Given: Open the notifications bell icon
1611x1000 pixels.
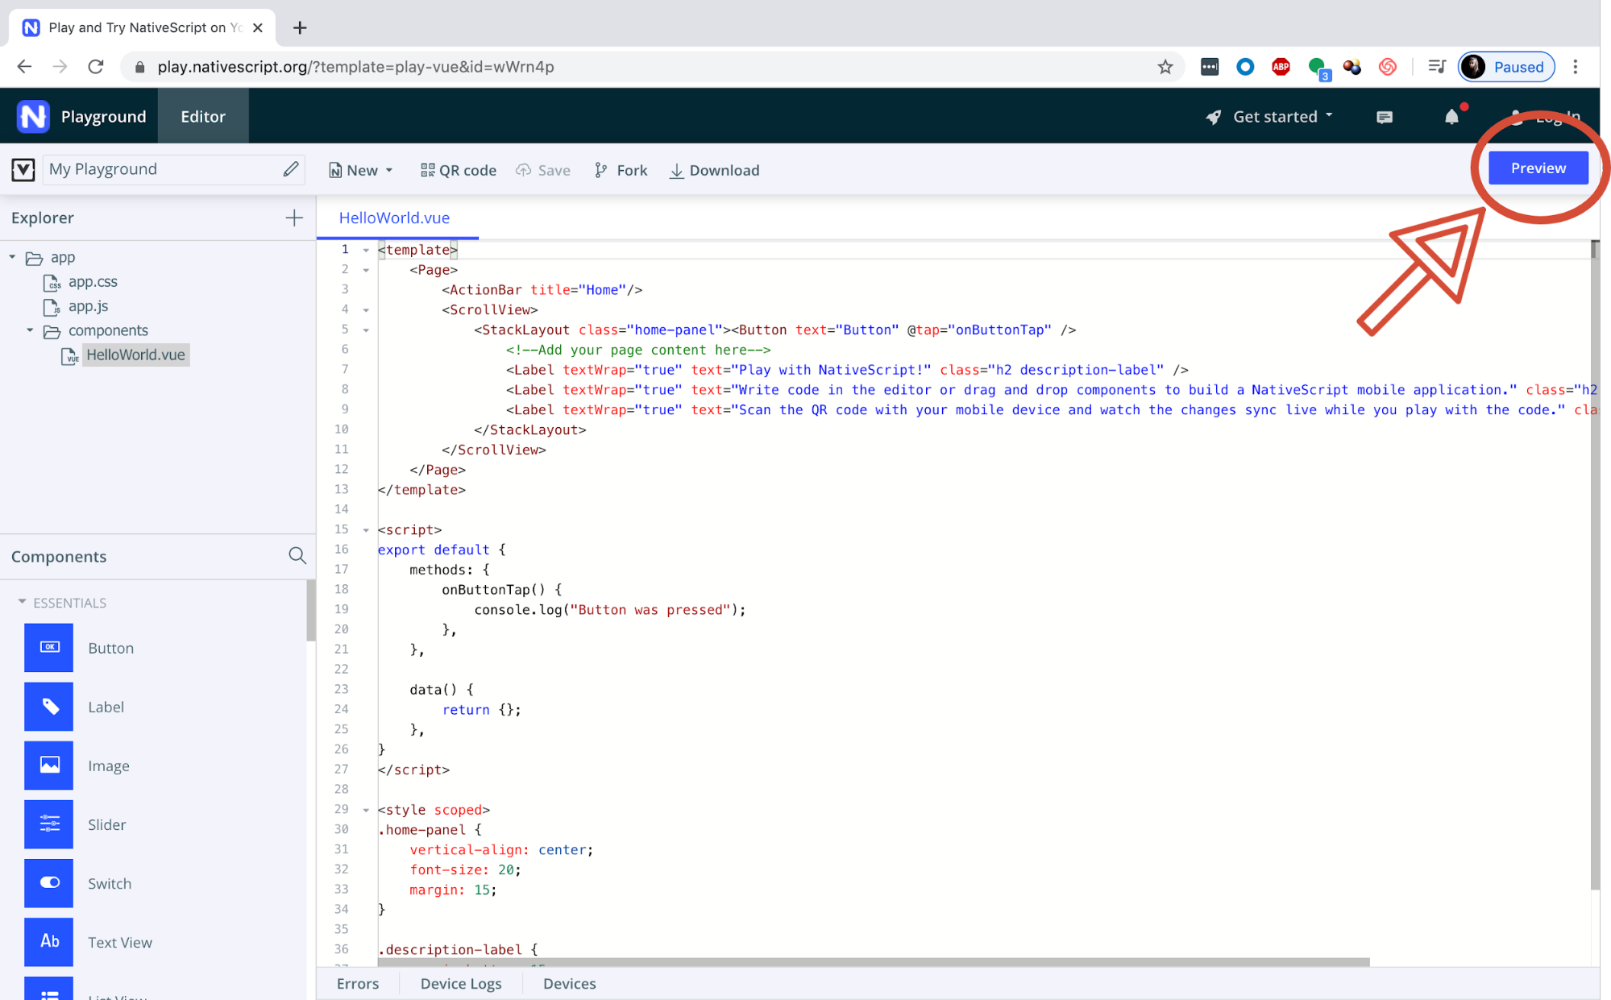Looking at the screenshot, I should (x=1451, y=117).
